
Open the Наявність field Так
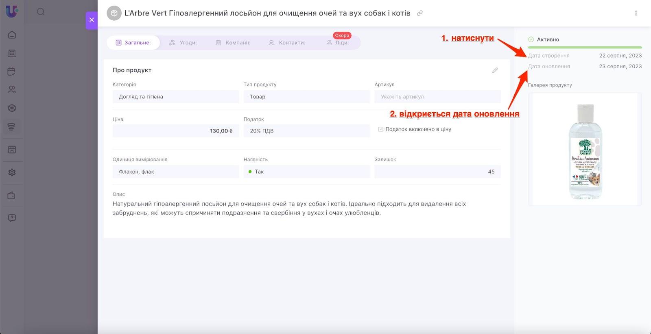click(x=307, y=171)
